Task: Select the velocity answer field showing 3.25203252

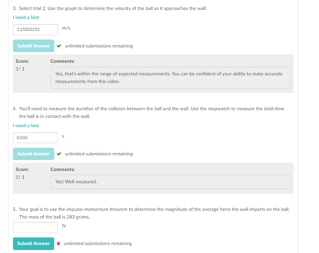Action: [x=35, y=30]
